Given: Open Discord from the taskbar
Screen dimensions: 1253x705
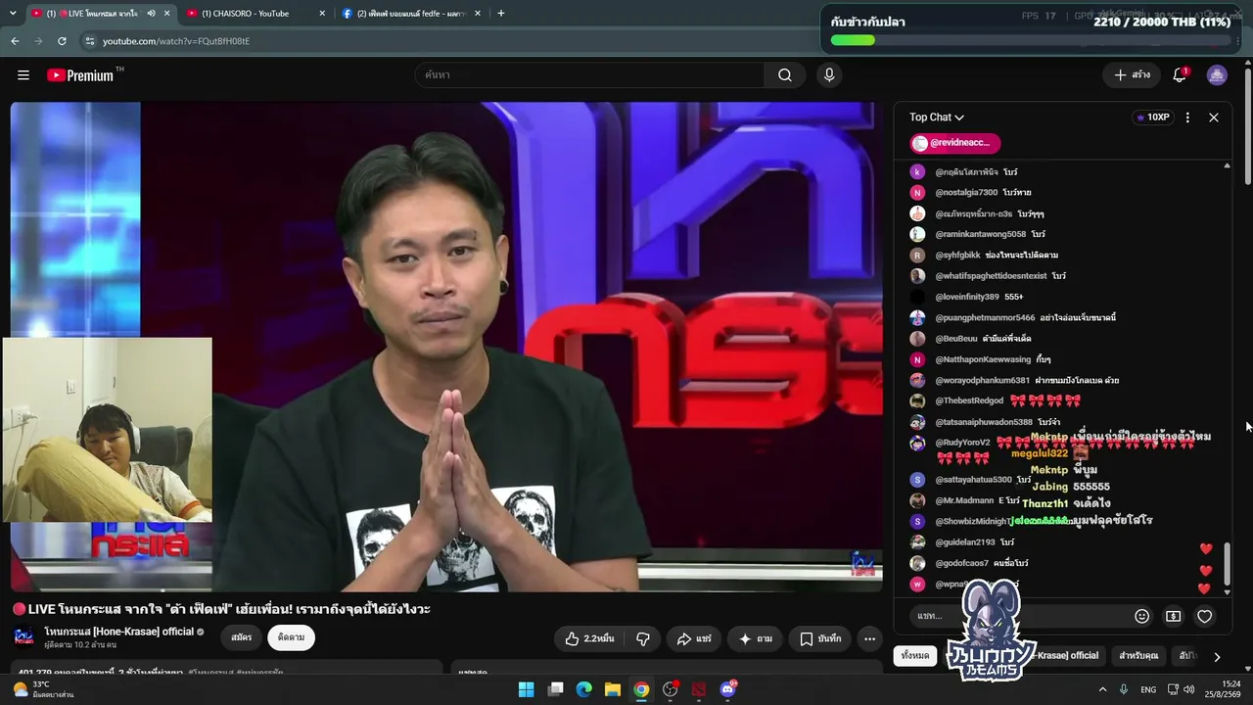Looking at the screenshot, I should [727, 689].
